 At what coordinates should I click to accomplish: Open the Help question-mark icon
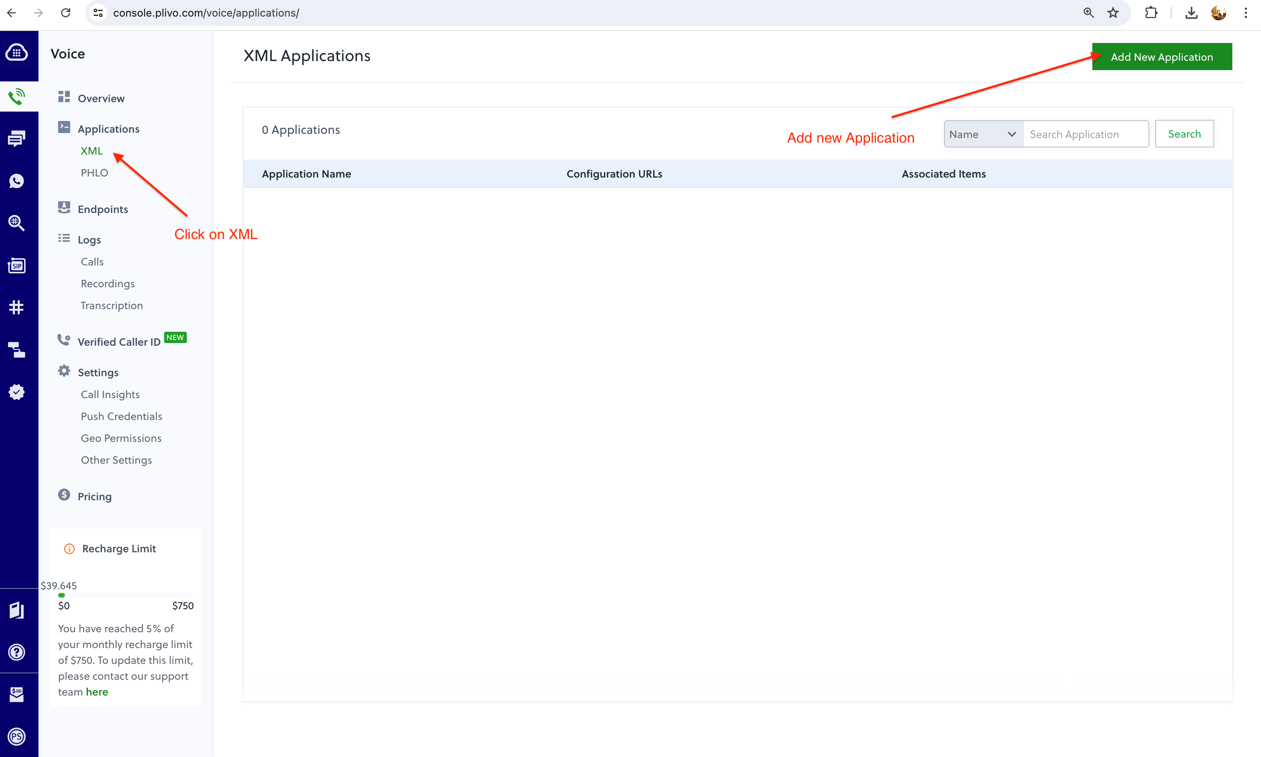[17, 653]
